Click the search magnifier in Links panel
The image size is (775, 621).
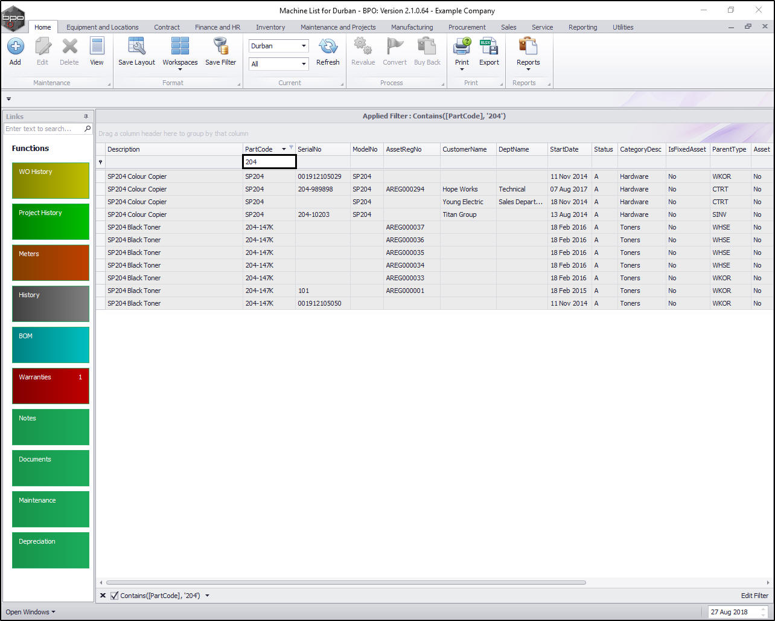(x=88, y=129)
